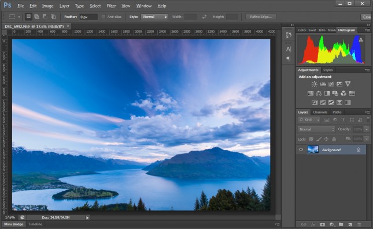Screen dimensions: 373x229
Task: Click the Refine Edge button
Action: pyautogui.click(x=261, y=17)
